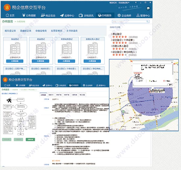
Task: Switch to 基础核定类 category tab
Action: (26, 31)
